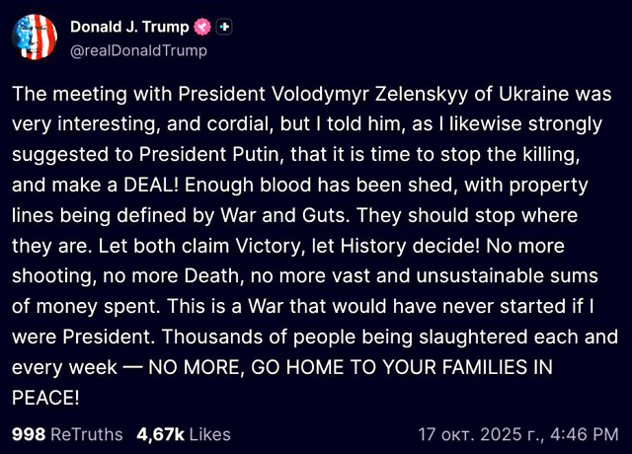
Task: Click the @realDonaldTrump handle
Action: tap(138, 49)
